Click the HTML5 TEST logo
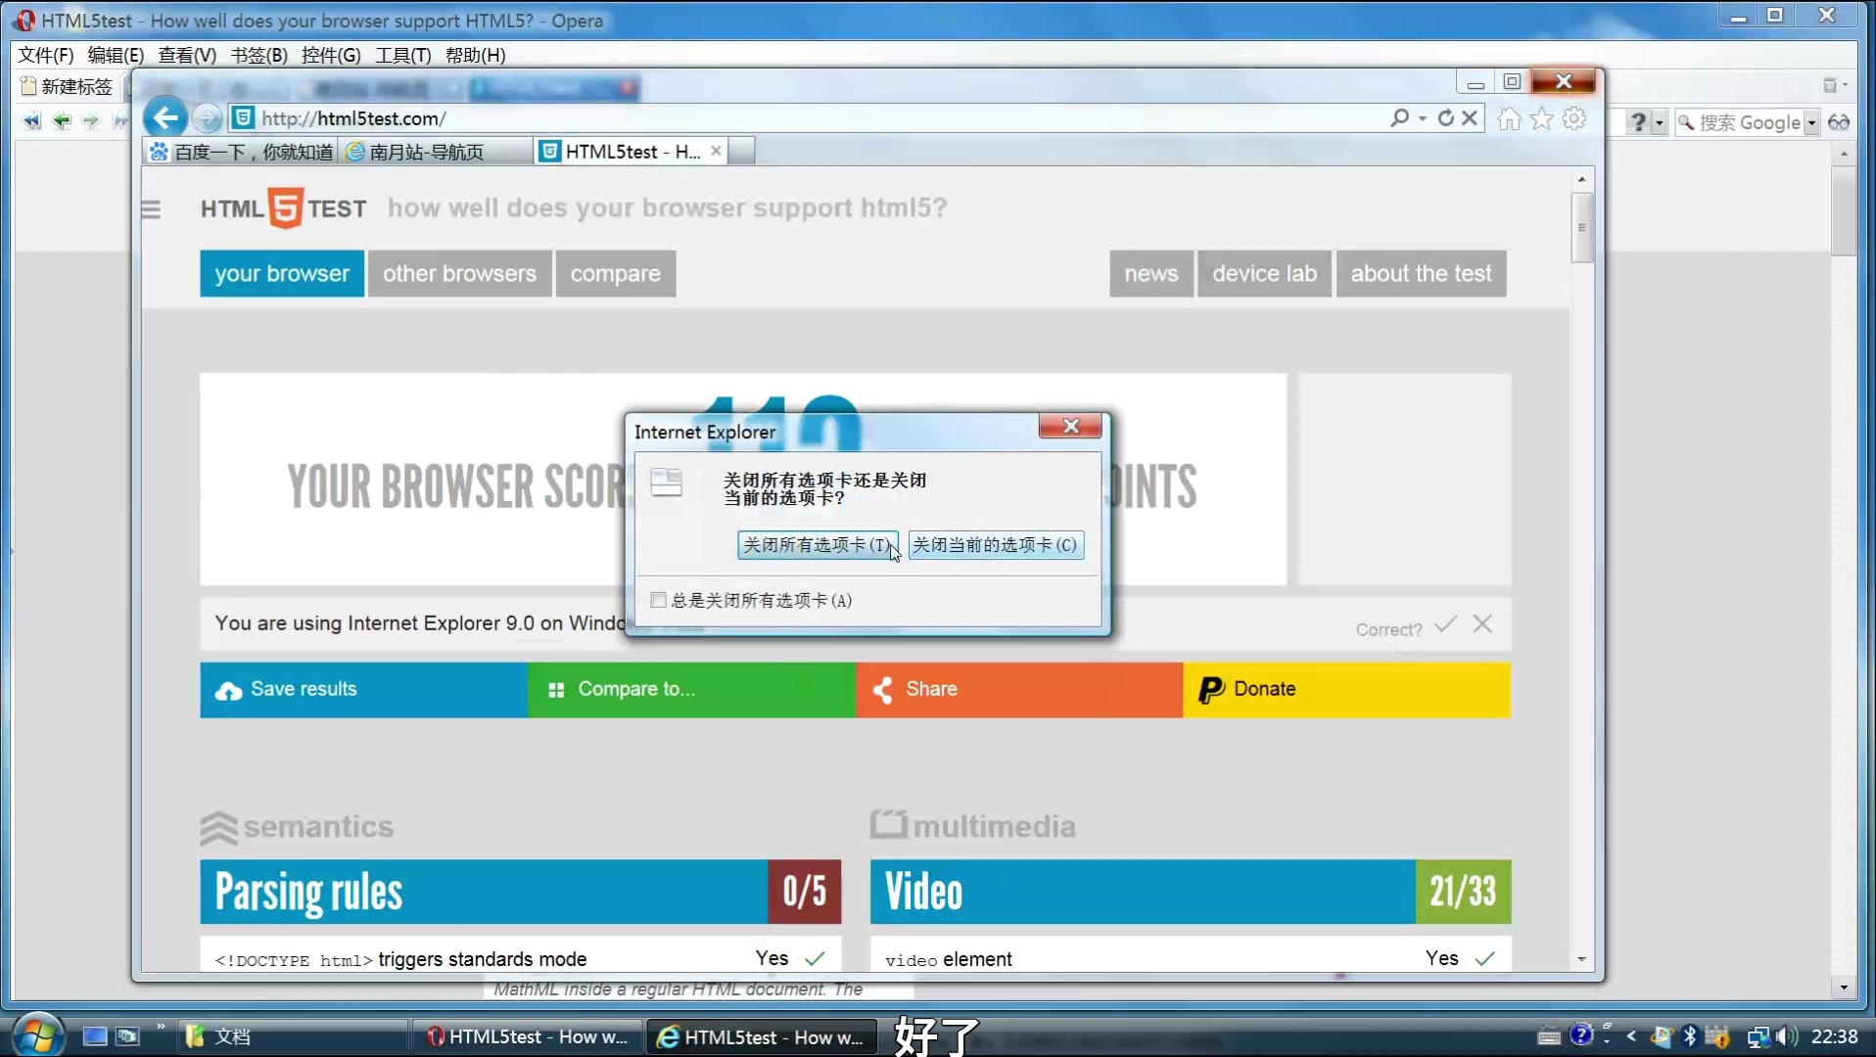1876x1057 pixels. click(x=283, y=208)
